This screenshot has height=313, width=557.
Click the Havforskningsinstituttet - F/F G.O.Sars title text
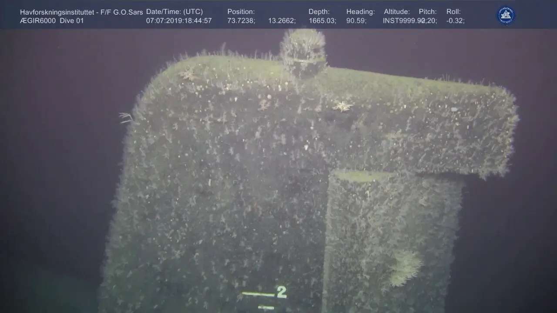click(x=81, y=12)
